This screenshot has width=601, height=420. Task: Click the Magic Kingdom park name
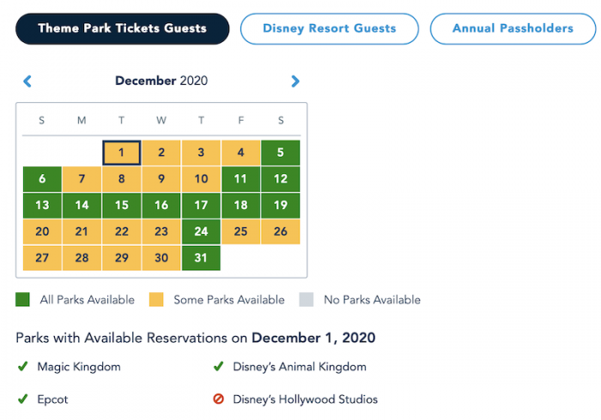79,367
